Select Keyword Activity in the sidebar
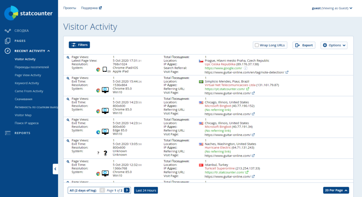 [27, 83]
